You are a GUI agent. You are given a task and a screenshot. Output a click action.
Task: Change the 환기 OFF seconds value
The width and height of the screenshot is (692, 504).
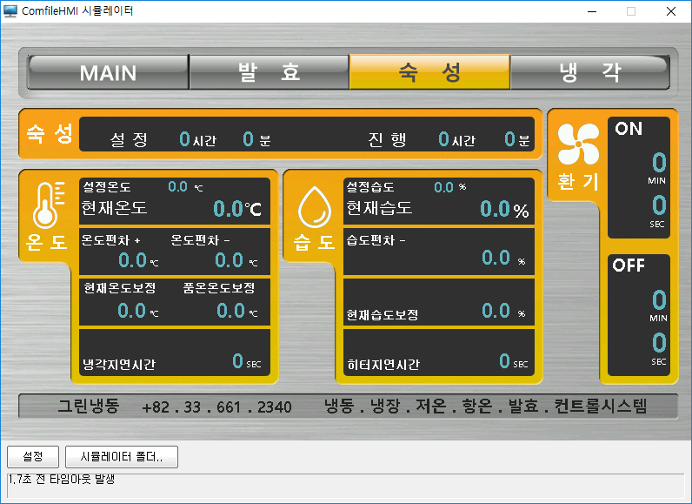click(658, 343)
